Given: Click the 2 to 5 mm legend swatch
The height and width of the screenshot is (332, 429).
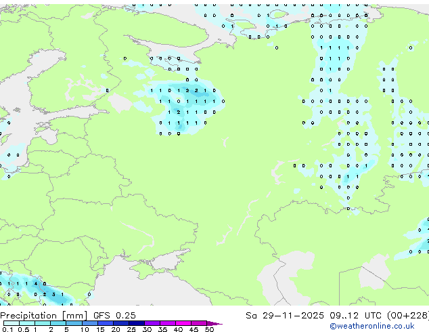Looking at the screenshot, I should pyautogui.click(x=58, y=323).
